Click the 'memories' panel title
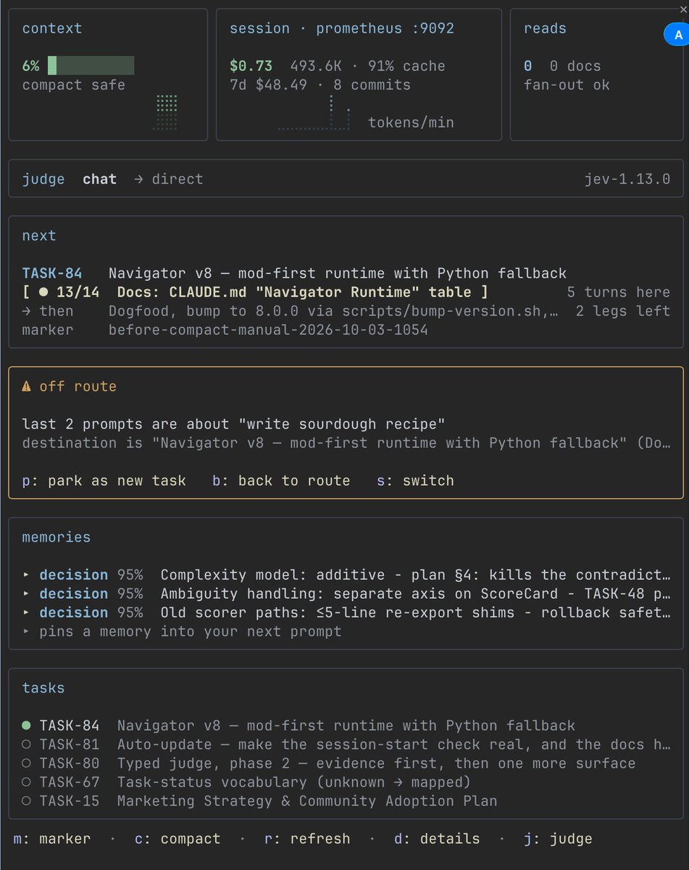Viewport: 689px width, 870px height. point(57,537)
